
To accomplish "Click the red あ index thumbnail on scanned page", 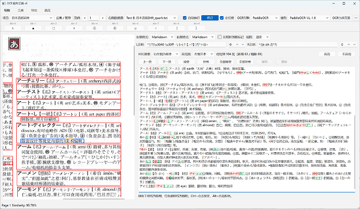I will pyautogui.click(x=14, y=44).
